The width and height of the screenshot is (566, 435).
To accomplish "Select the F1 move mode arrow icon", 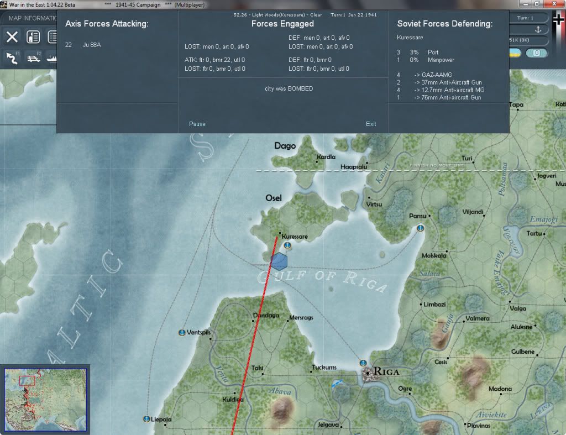I will [x=12, y=57].
